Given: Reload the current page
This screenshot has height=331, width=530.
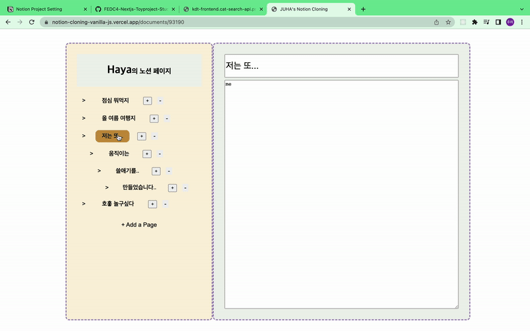Looking at the screenshot, I should tap(32, 22).
